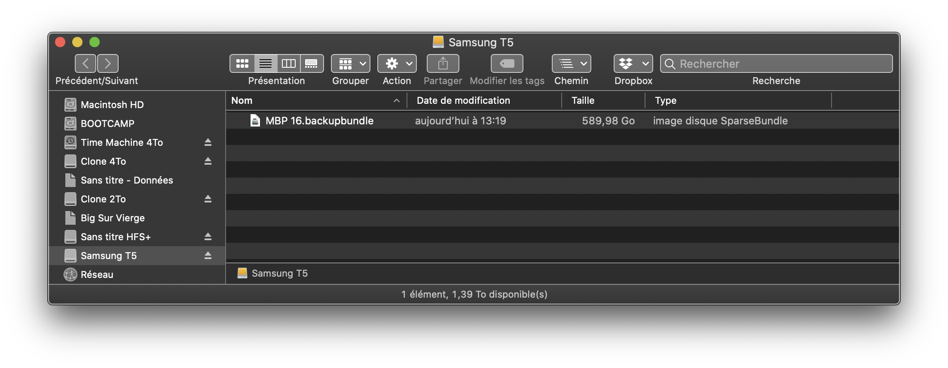Open the Action gear menu
The image size is (948, 368).
click(x=397, y=63)
